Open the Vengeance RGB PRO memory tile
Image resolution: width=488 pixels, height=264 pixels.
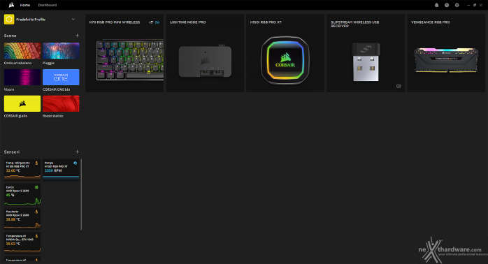point(446,53)
